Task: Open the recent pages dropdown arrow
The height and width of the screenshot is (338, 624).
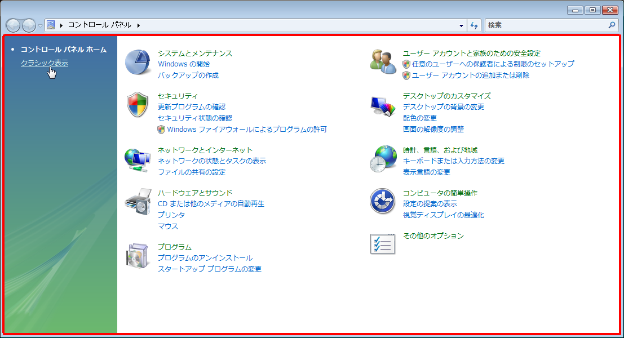Action: 40,26
